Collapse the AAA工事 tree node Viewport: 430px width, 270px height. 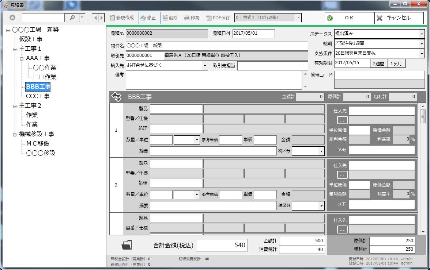(22, 59)
